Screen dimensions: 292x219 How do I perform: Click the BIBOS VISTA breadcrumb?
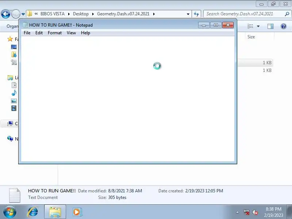(53, 14)
